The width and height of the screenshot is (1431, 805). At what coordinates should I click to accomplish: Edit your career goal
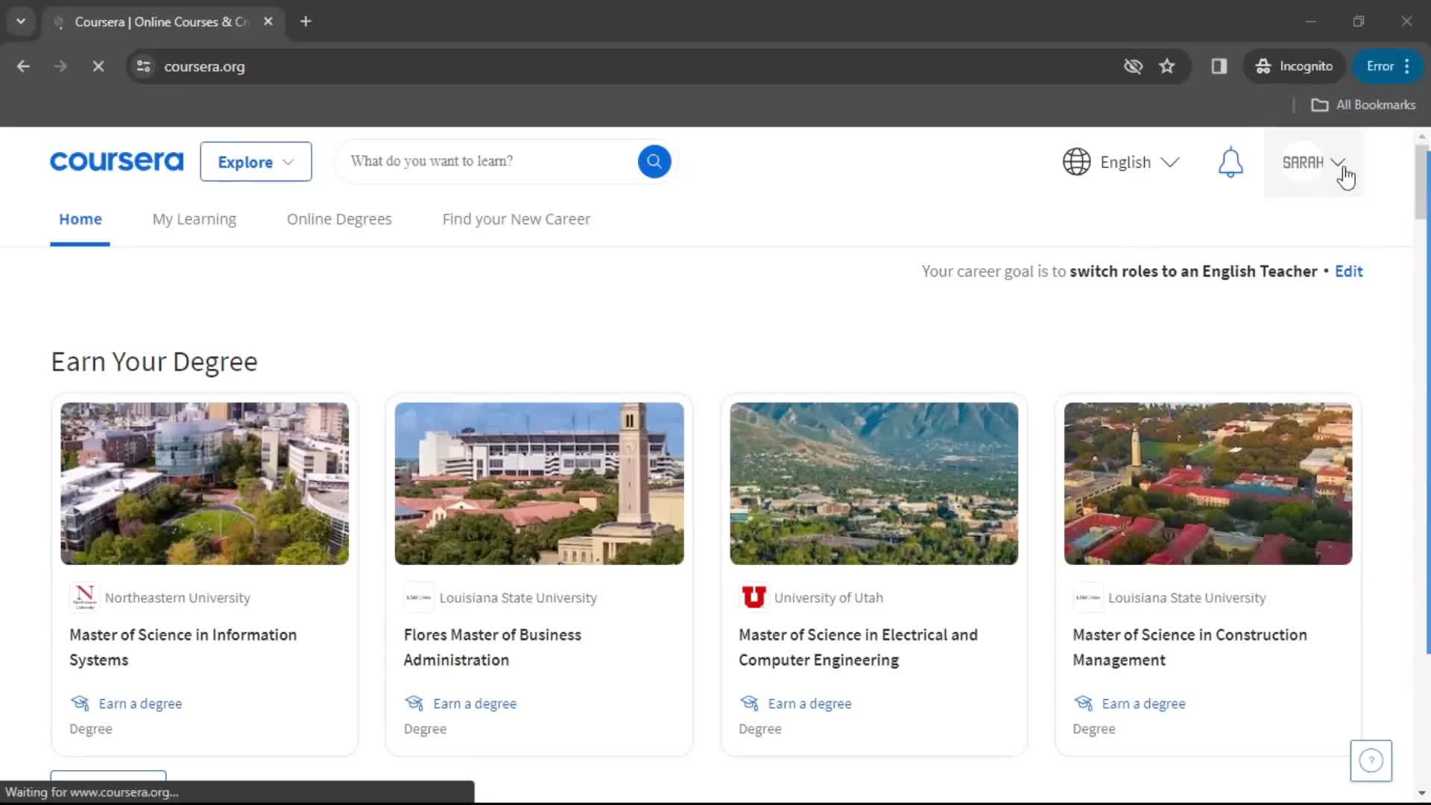[1349, 271]
